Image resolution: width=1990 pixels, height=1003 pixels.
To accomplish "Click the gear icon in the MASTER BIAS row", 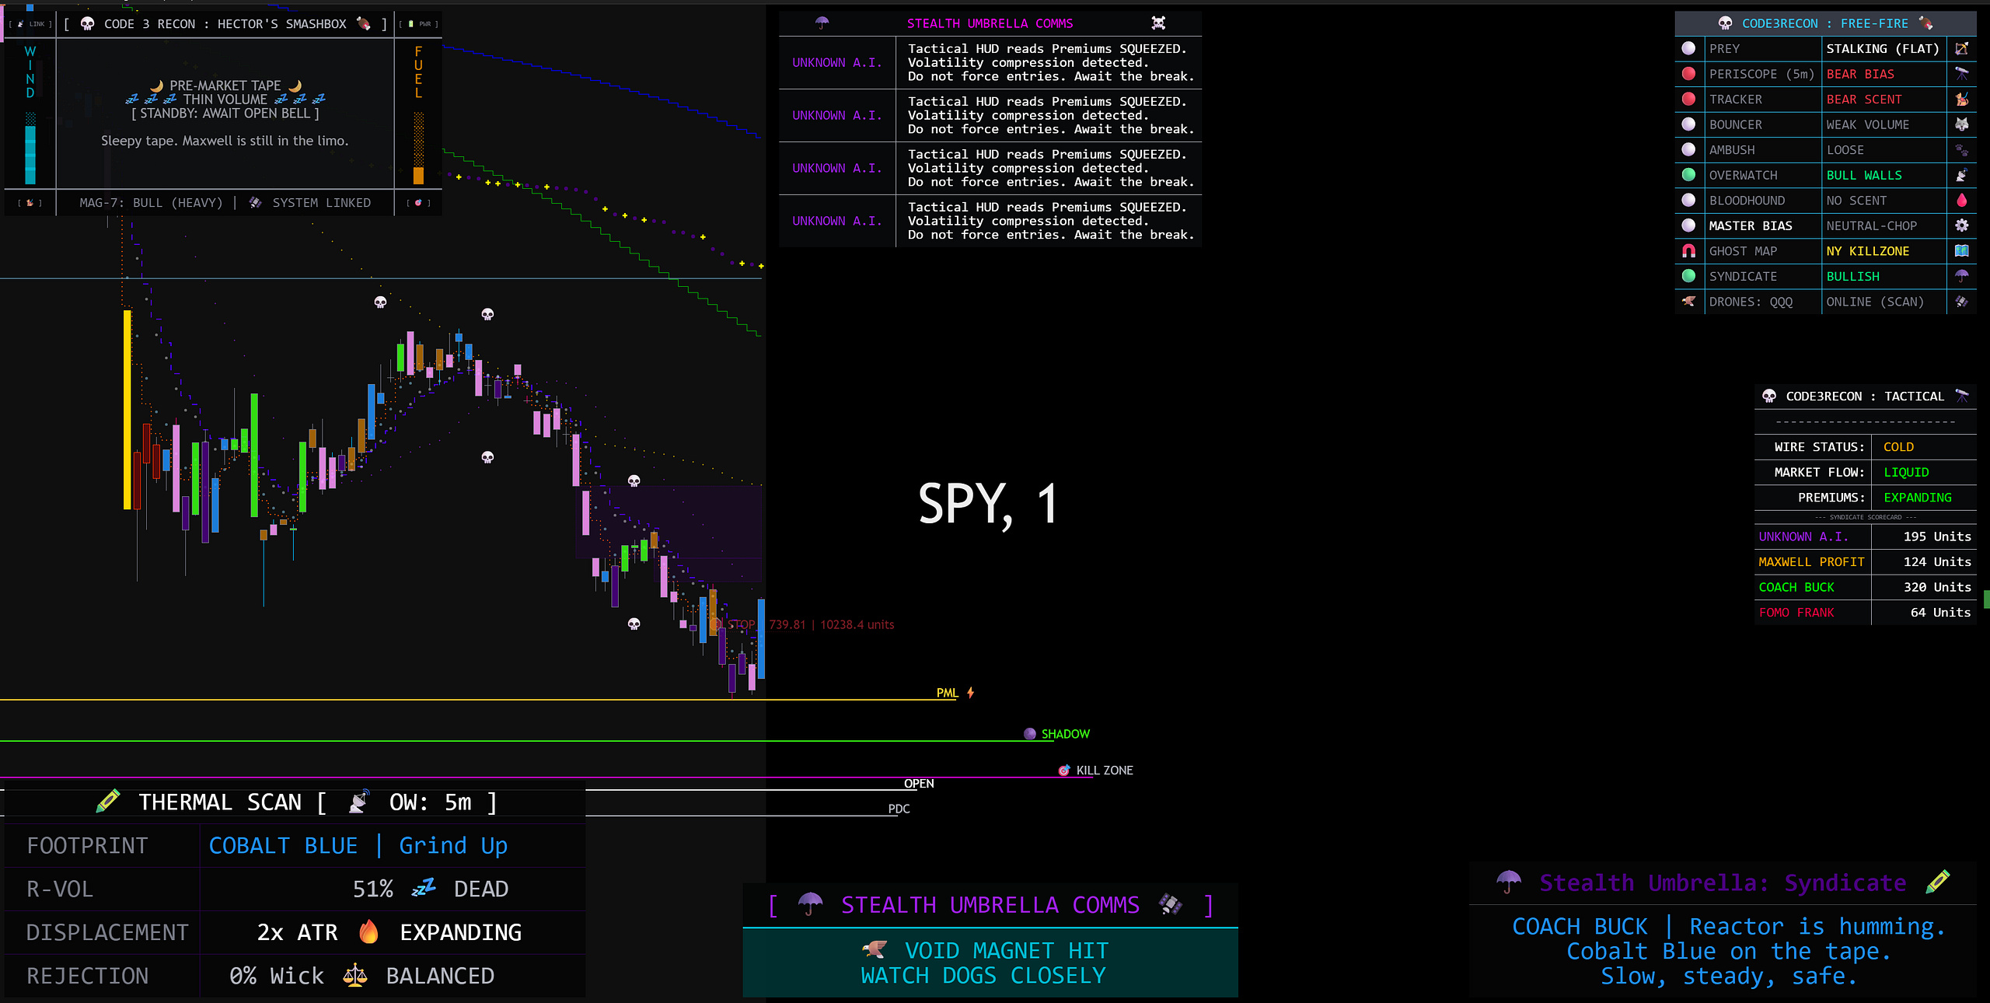I will click(x=1961, y=225).
